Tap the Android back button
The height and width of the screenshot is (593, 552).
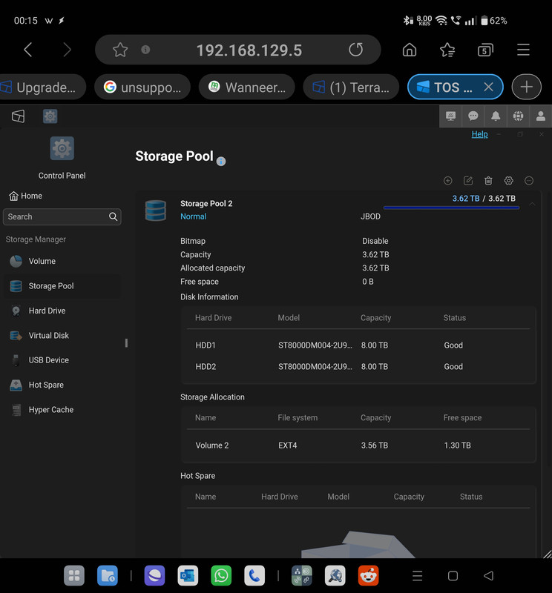click(488, 576)
